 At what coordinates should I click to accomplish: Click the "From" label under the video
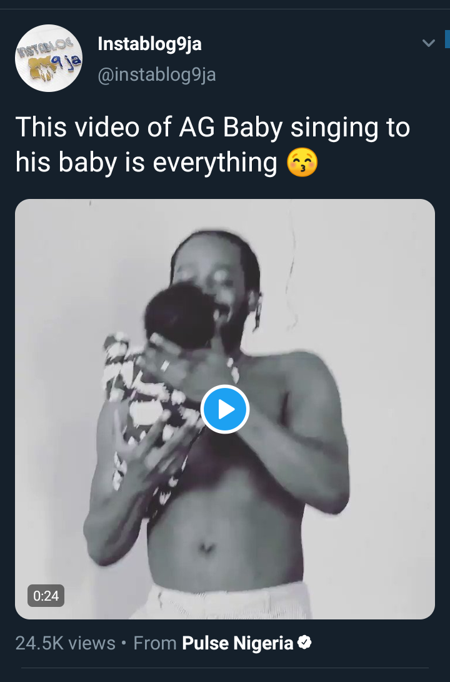[155, 643]
